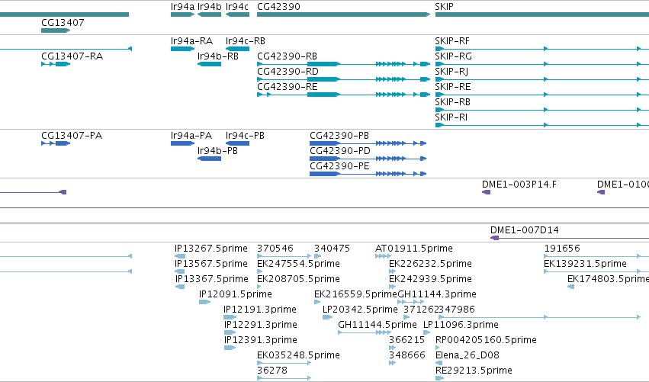Click transcript CG42390-RB
Screen dimensions: 649x382
pyautogui.click(x=343, y=64)
